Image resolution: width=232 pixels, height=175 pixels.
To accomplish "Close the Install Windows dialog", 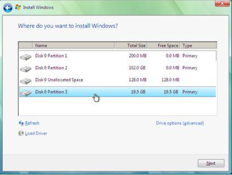I will tap(222, 4).
